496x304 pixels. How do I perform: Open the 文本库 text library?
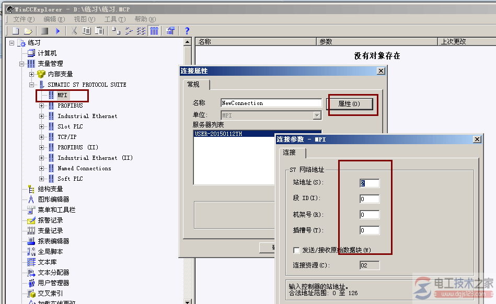[47, 262]
